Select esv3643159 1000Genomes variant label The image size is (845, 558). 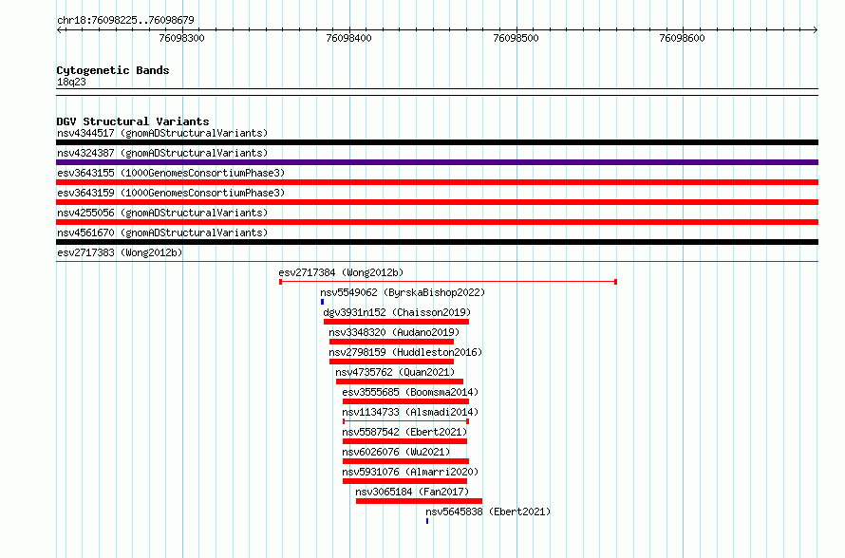(x=171, y=193)
